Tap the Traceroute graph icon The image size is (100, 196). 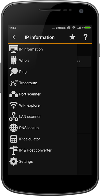tap(13, 83)
